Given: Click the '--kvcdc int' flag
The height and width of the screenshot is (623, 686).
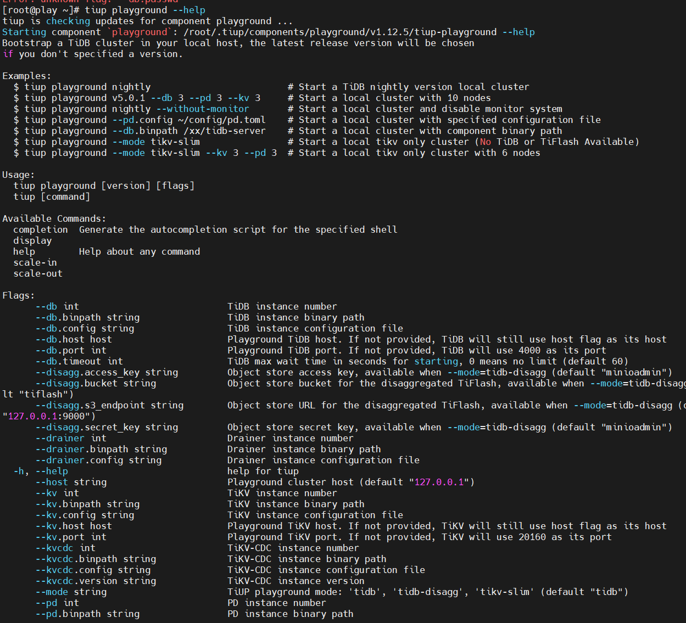Looking at the screenshot, I should 65,548.
